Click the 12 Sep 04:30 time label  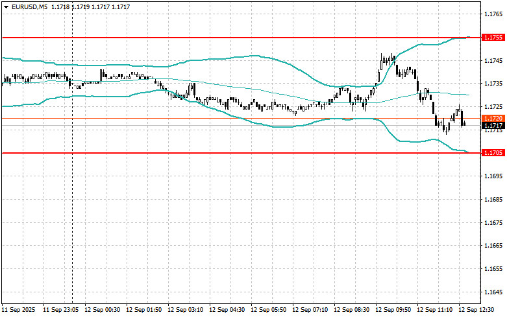[x=227, y=310]
